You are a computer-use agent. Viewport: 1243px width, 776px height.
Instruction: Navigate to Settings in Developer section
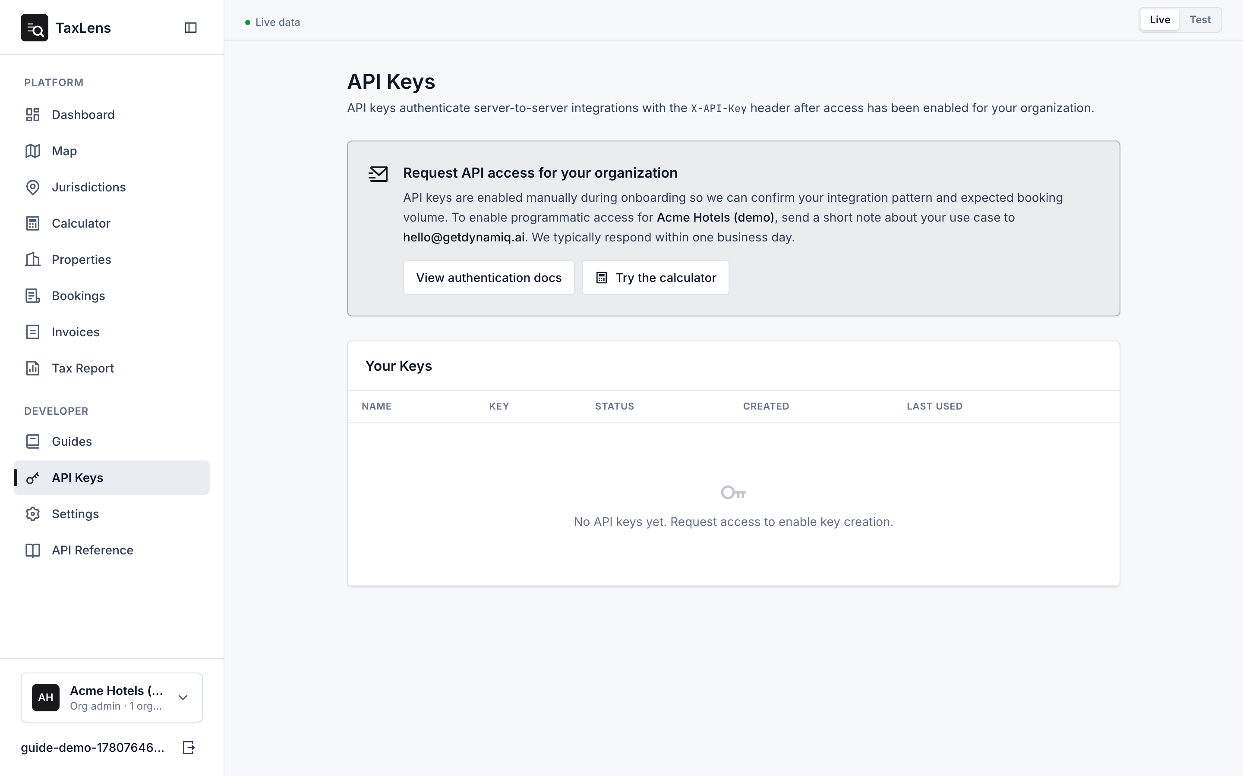[x=111, y=514]
